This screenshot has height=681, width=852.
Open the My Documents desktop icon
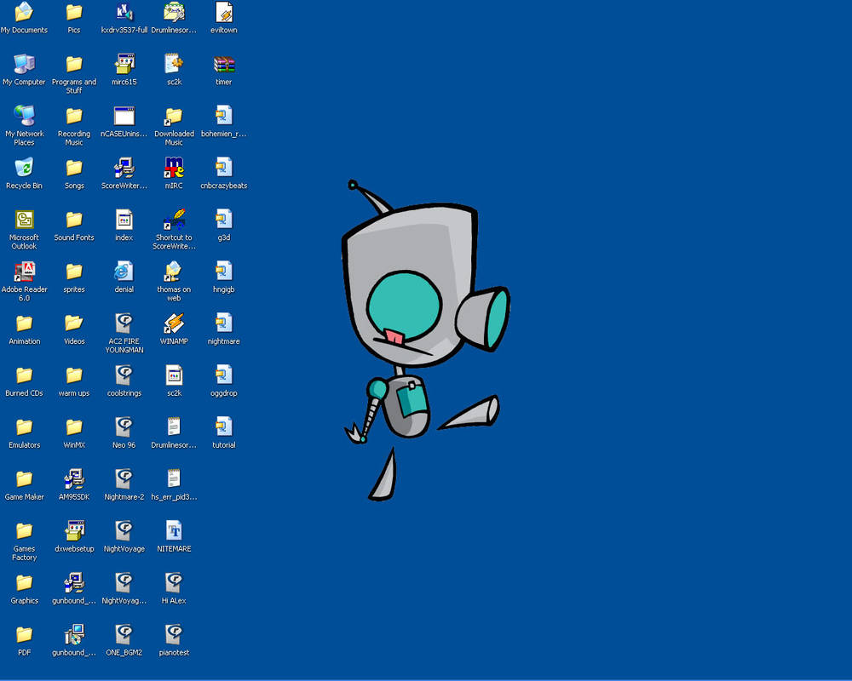(x=24, y=17)
